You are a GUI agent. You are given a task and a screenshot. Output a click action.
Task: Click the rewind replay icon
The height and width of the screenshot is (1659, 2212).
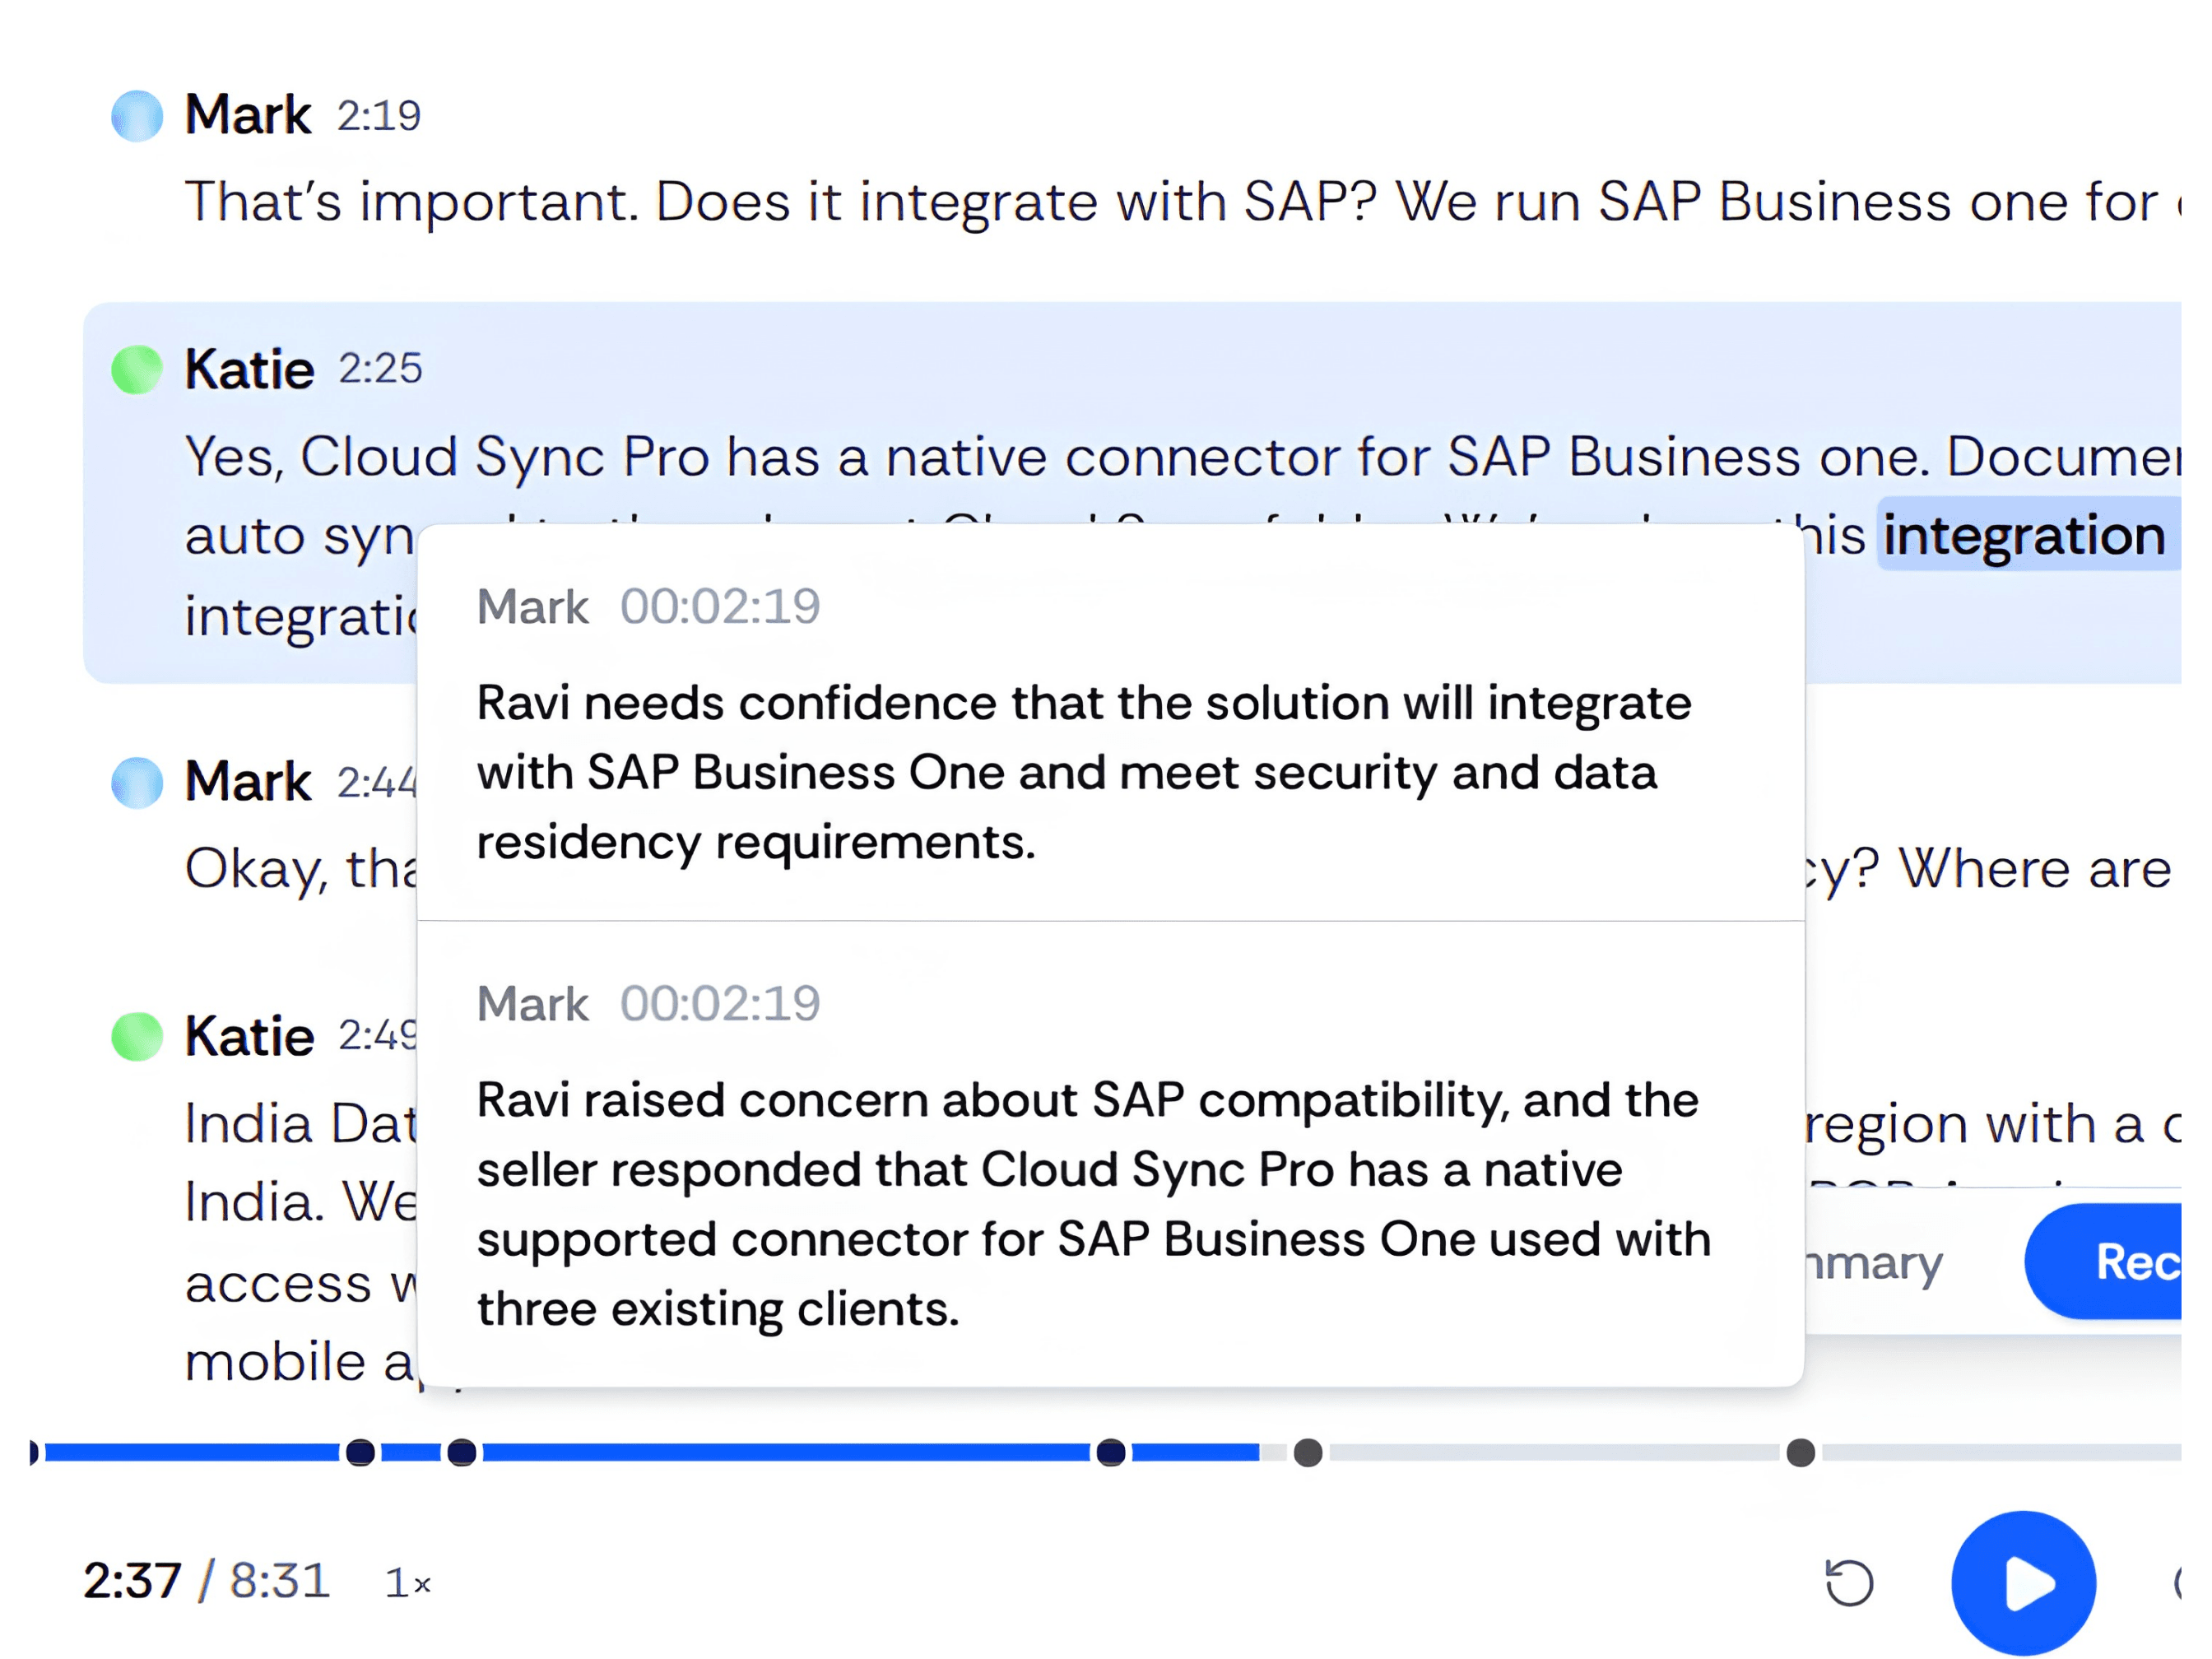click(x=1848, y=1582)
